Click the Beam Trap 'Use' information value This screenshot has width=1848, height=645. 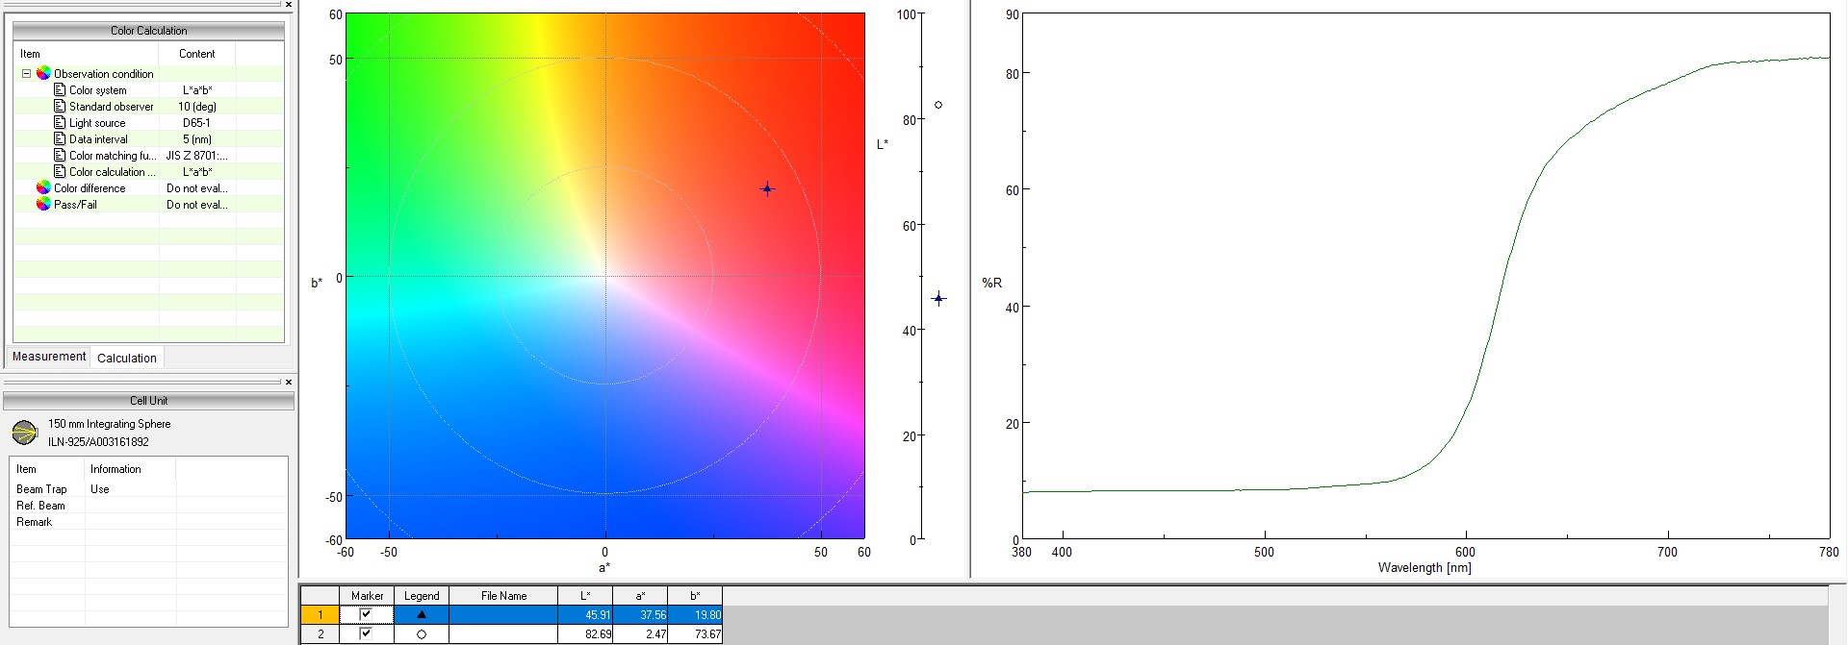100,488
